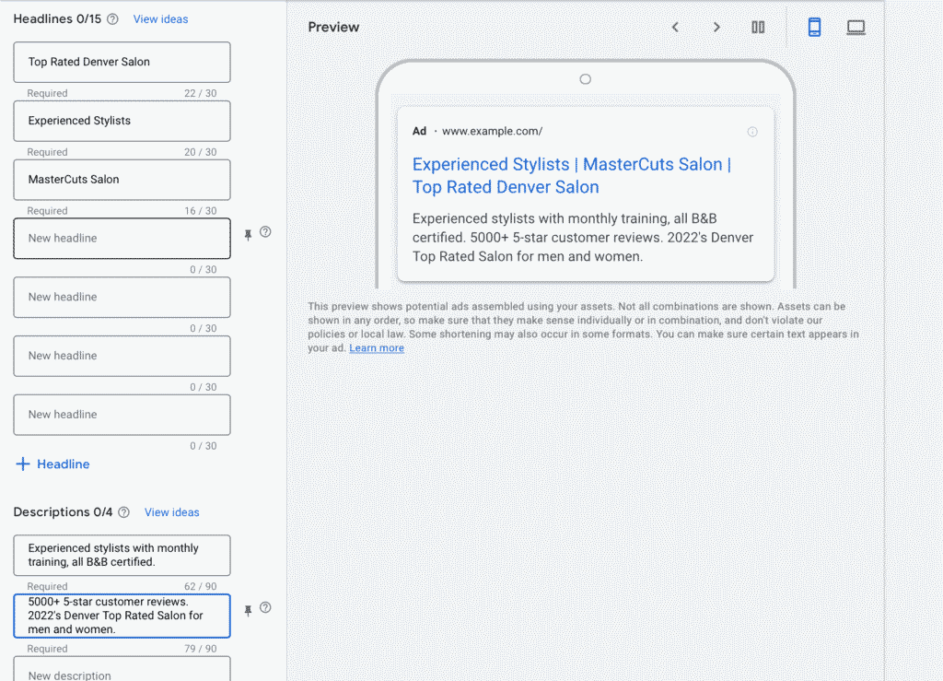Viewport: 943px width, 681px height.
Task: Click the blue ad headline in the preview
Action: point(571,176)
